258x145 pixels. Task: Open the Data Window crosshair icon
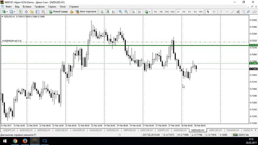(x=26, y=12)
